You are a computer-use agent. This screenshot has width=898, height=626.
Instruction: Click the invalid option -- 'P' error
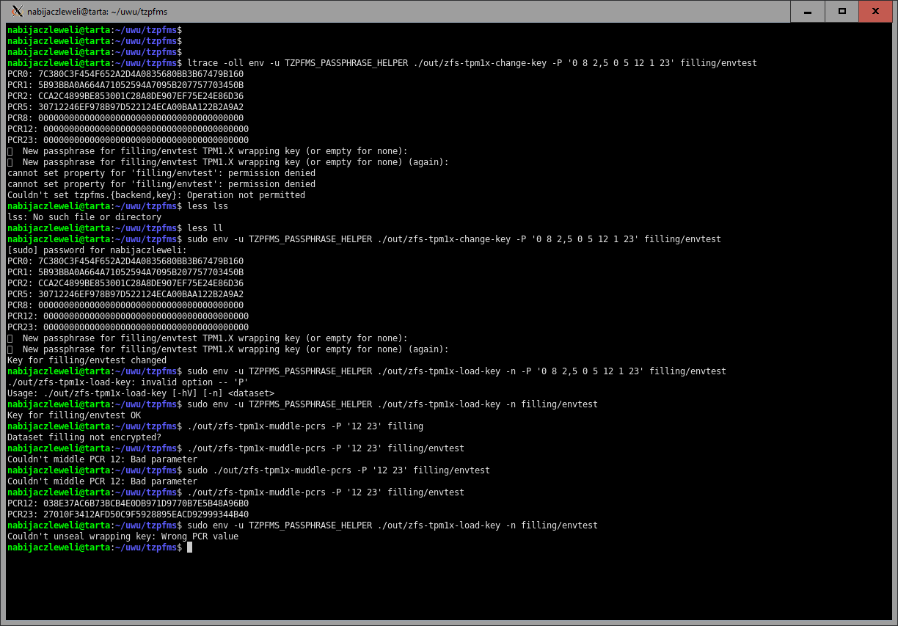pos(128,382)
